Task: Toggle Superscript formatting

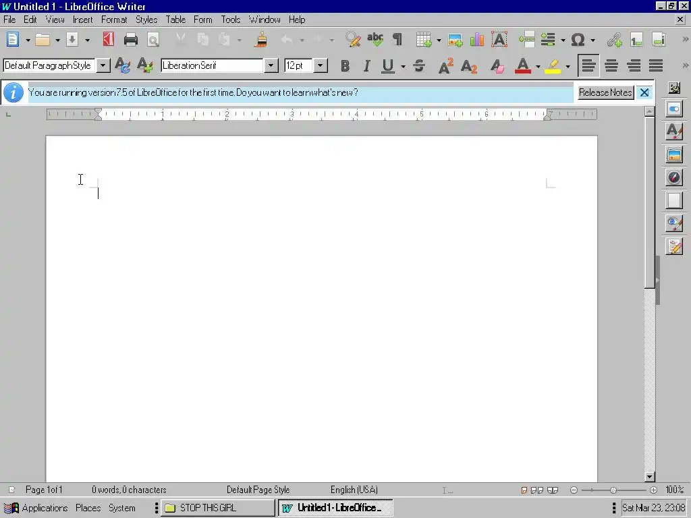Action: (445, 65)
